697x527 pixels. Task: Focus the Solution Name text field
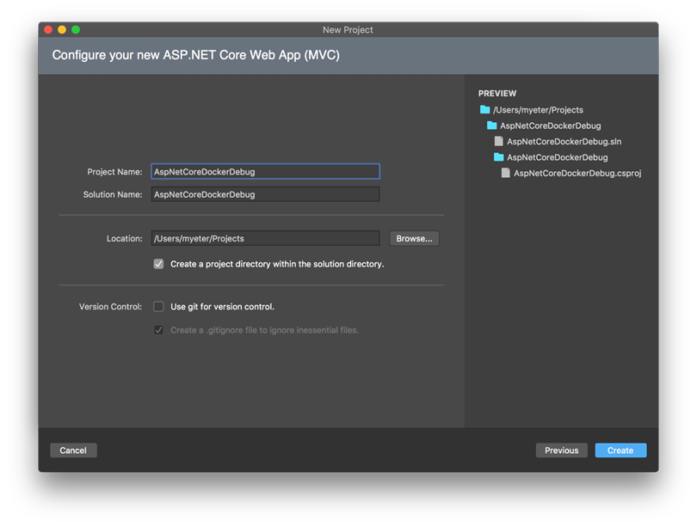coord(265,194)
